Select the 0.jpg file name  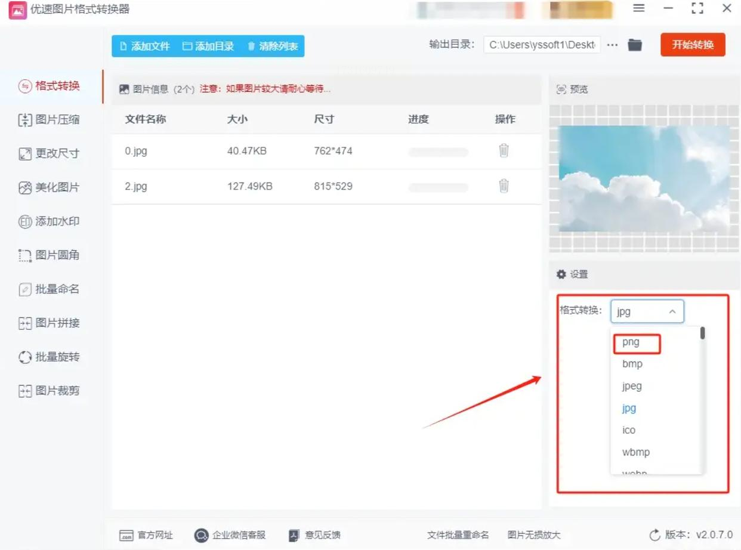pyautogui.click(x=136, y=151)
